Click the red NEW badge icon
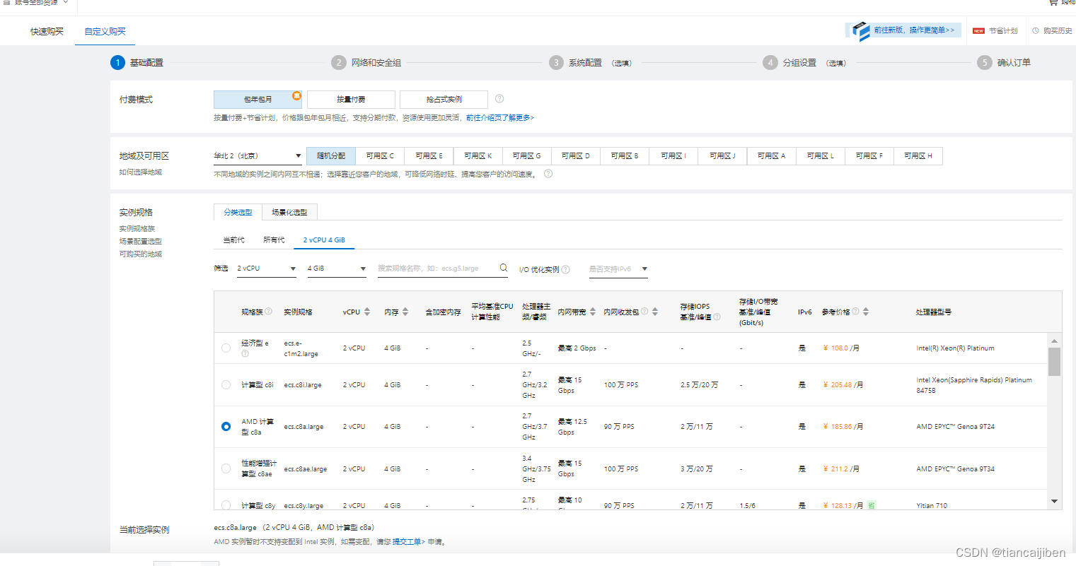The image size is (1076, 566). (x=978, y=31)
